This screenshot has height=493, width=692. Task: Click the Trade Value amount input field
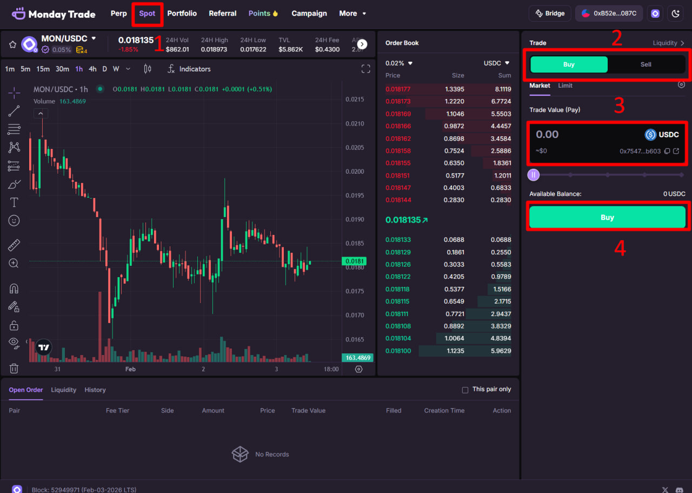click(x=584, y=135)
